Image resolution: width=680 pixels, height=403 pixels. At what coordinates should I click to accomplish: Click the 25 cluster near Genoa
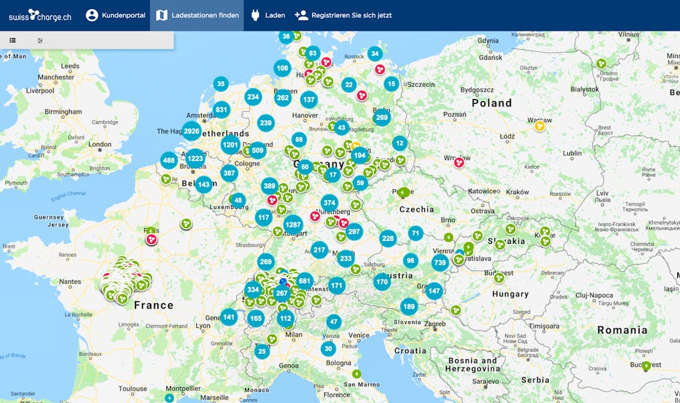click(262, 351)
